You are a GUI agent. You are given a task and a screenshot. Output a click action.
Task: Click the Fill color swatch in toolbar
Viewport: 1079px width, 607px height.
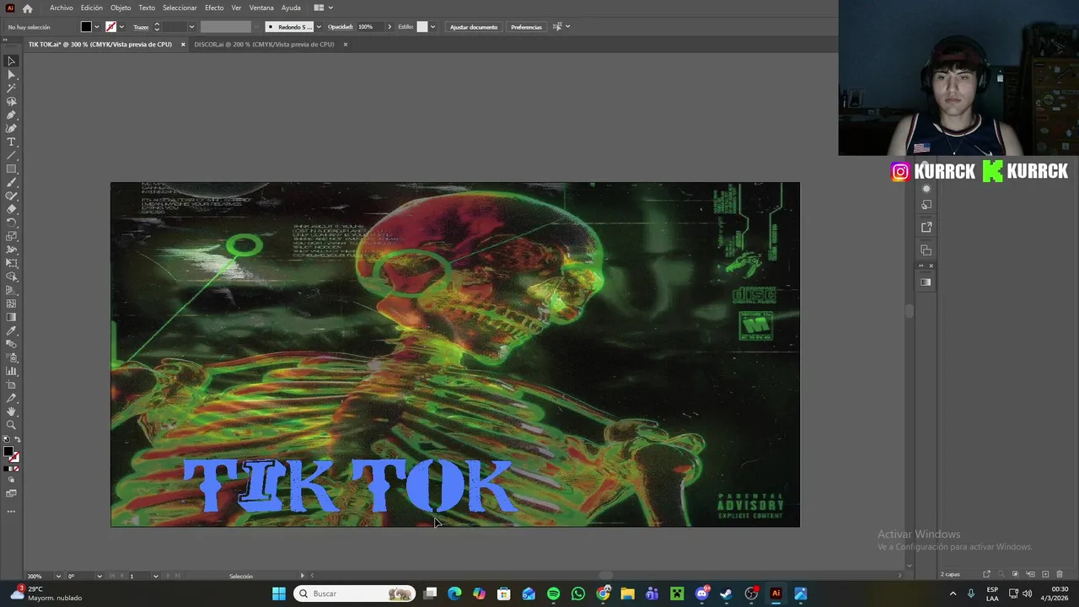point(8,452)
